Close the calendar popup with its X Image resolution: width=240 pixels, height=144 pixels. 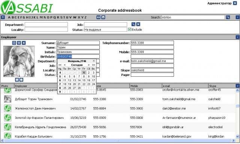point(94,61)
